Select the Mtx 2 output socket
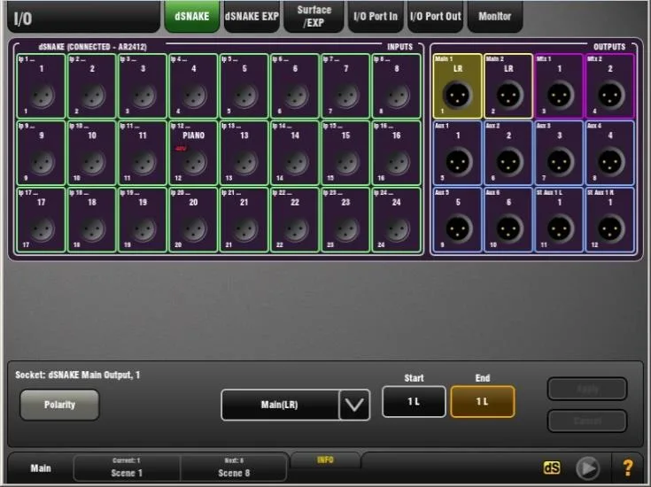Viewport: 651px width, 487px height. click(x=610, y=87)
